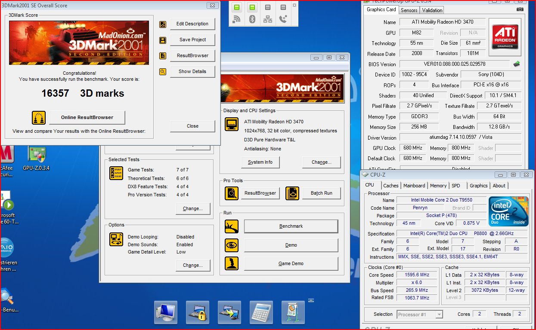536x330 pixels.
Task: Open the CPU-Z Caches tab
Action: (x=391, y=186)
